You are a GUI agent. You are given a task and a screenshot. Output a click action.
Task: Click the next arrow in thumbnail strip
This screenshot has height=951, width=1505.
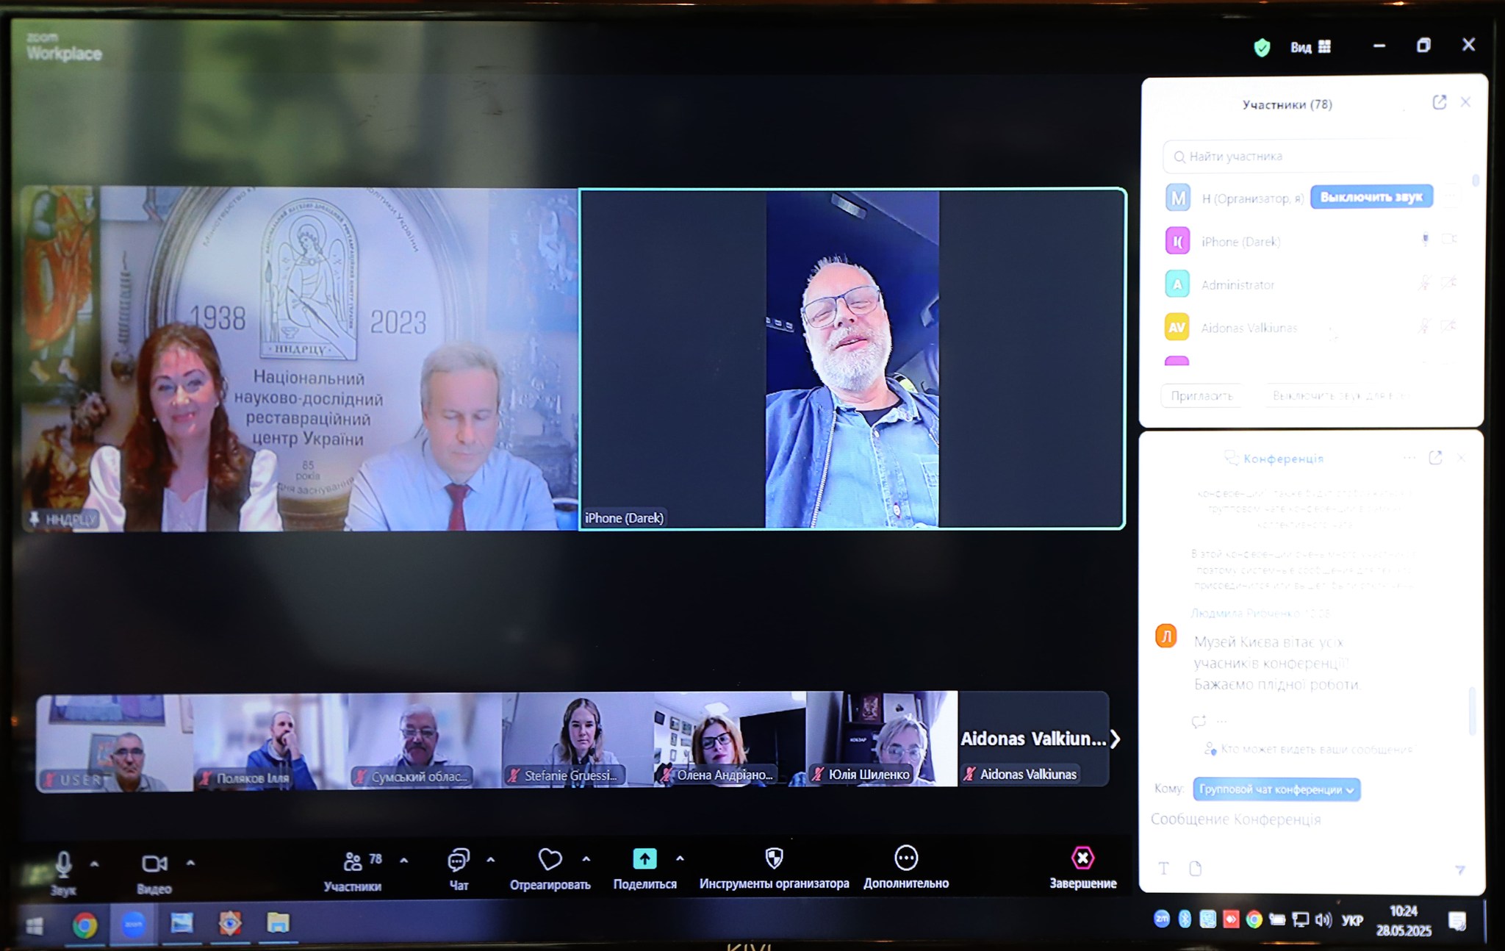(1116, 739)
